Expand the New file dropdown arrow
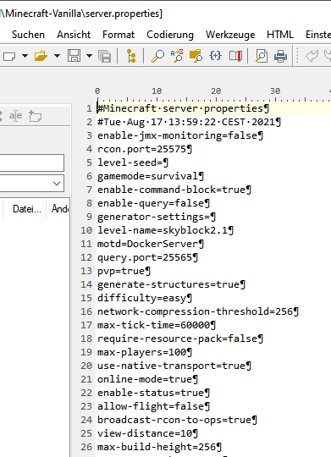The height and width of the screenshot is (457, 331). [x=25, y=56]
